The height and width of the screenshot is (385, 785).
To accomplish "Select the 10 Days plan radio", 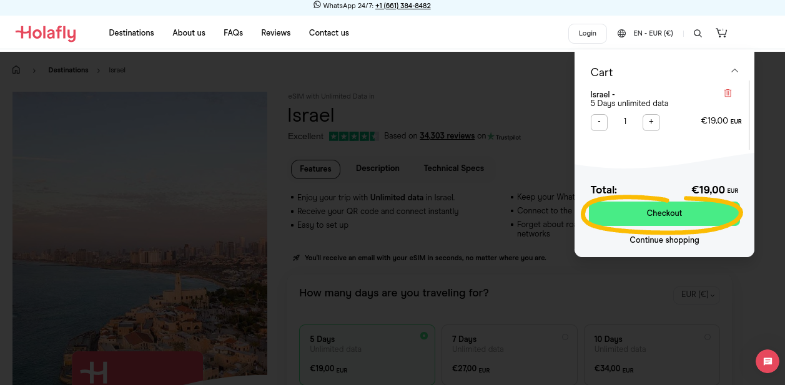I will [x=708, y=337].
